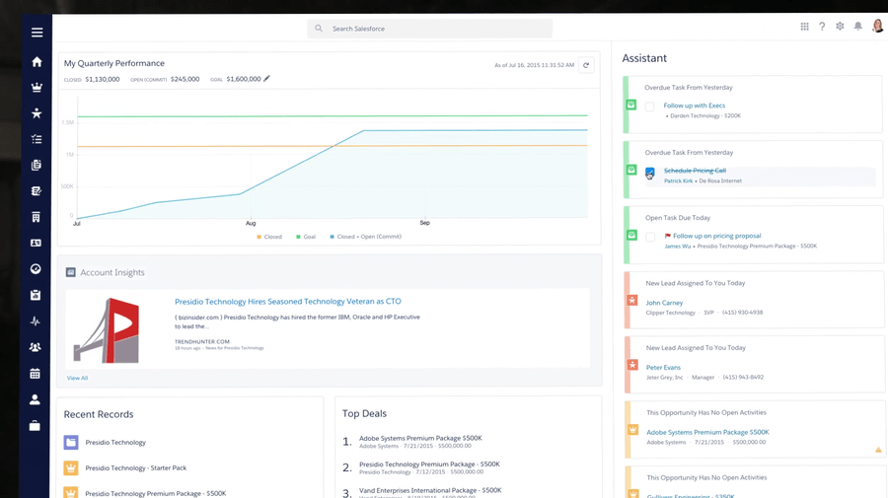Screen dimensions: 888x498
Task: Open Patrick Kirk contact link
Action: (679, 181)
